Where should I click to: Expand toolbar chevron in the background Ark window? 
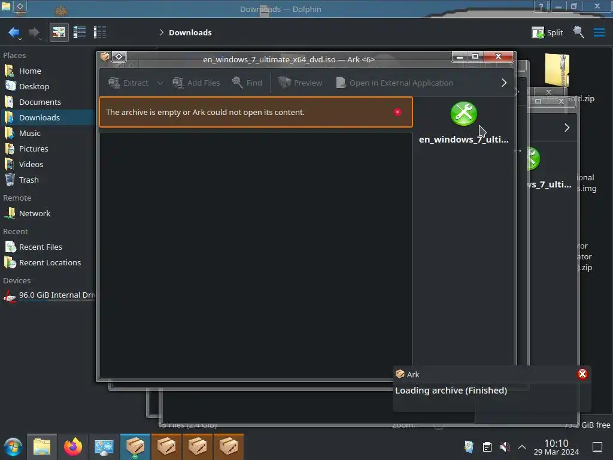point(567,128)
